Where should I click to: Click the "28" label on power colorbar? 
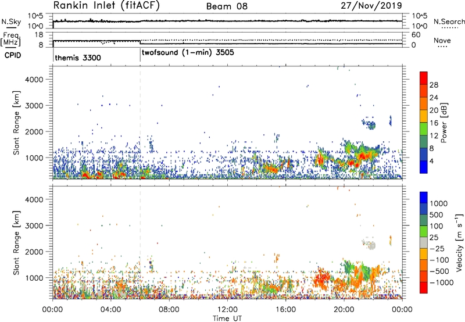pos(434,85)
